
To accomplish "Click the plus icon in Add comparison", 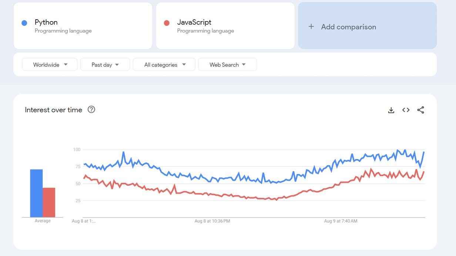I will pos(311,27).
